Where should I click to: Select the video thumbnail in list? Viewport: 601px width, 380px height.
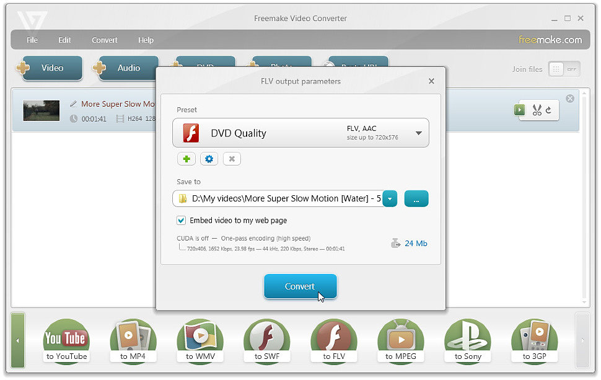pyautogui.click(x=42, y=110)
